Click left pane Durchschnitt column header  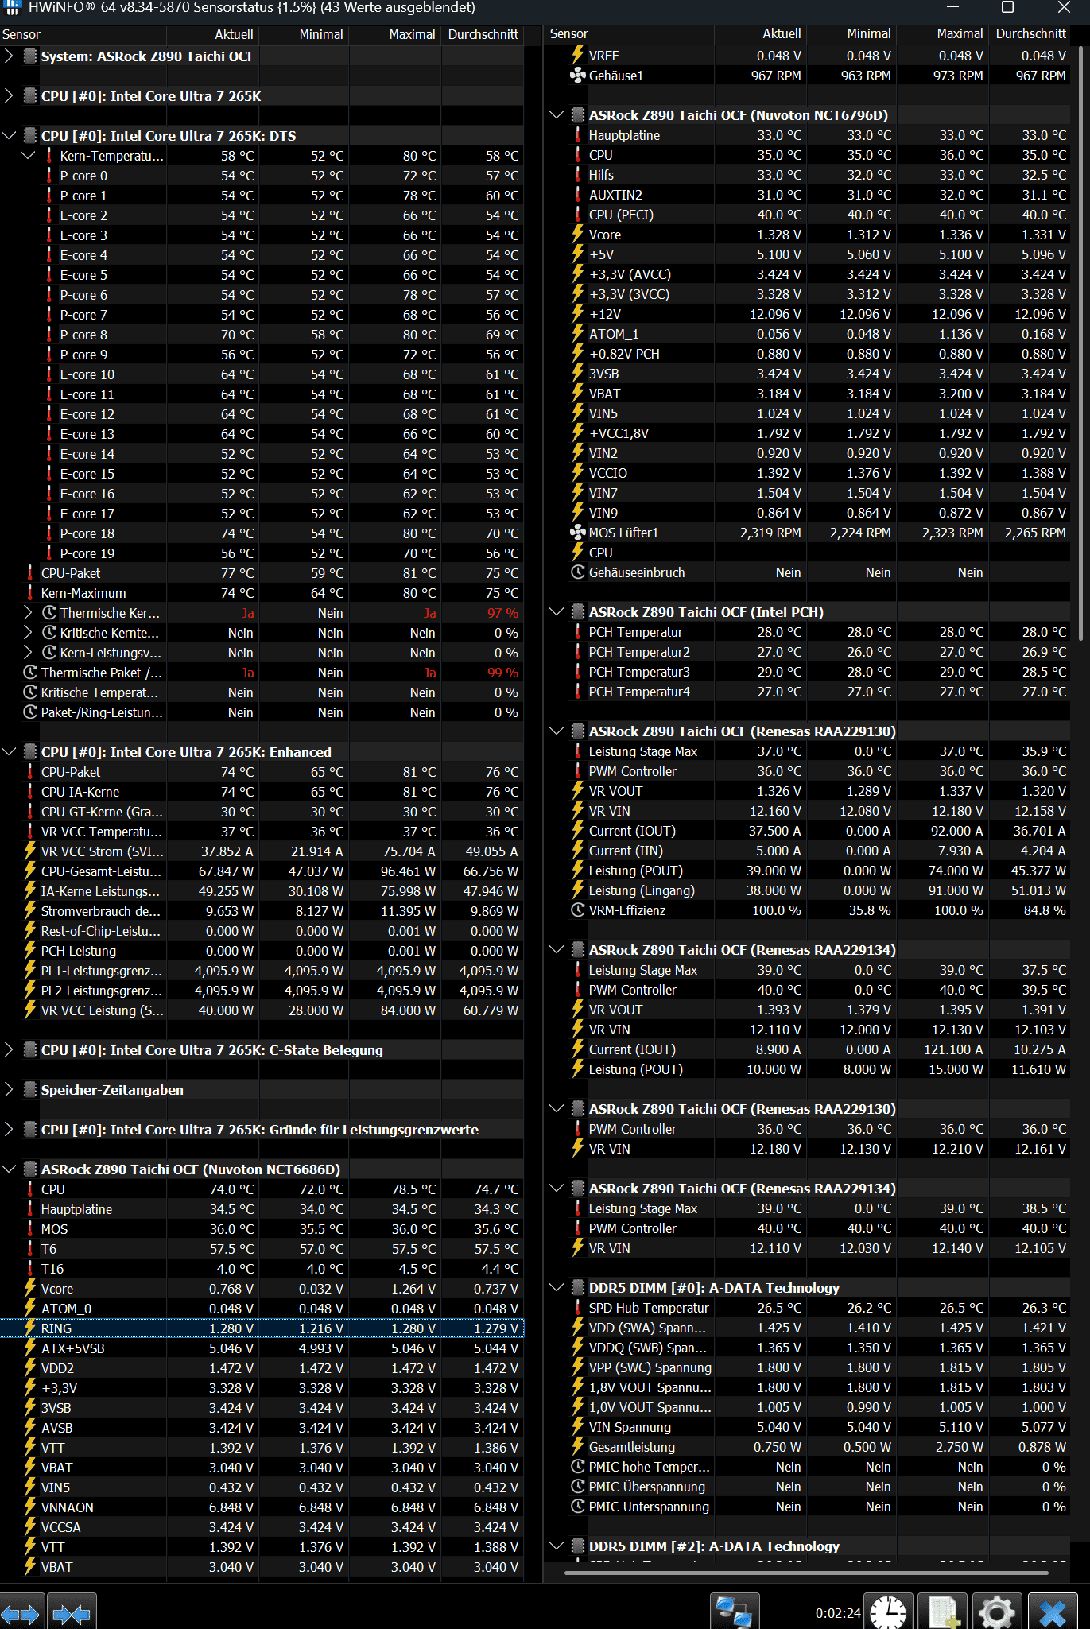482,34
